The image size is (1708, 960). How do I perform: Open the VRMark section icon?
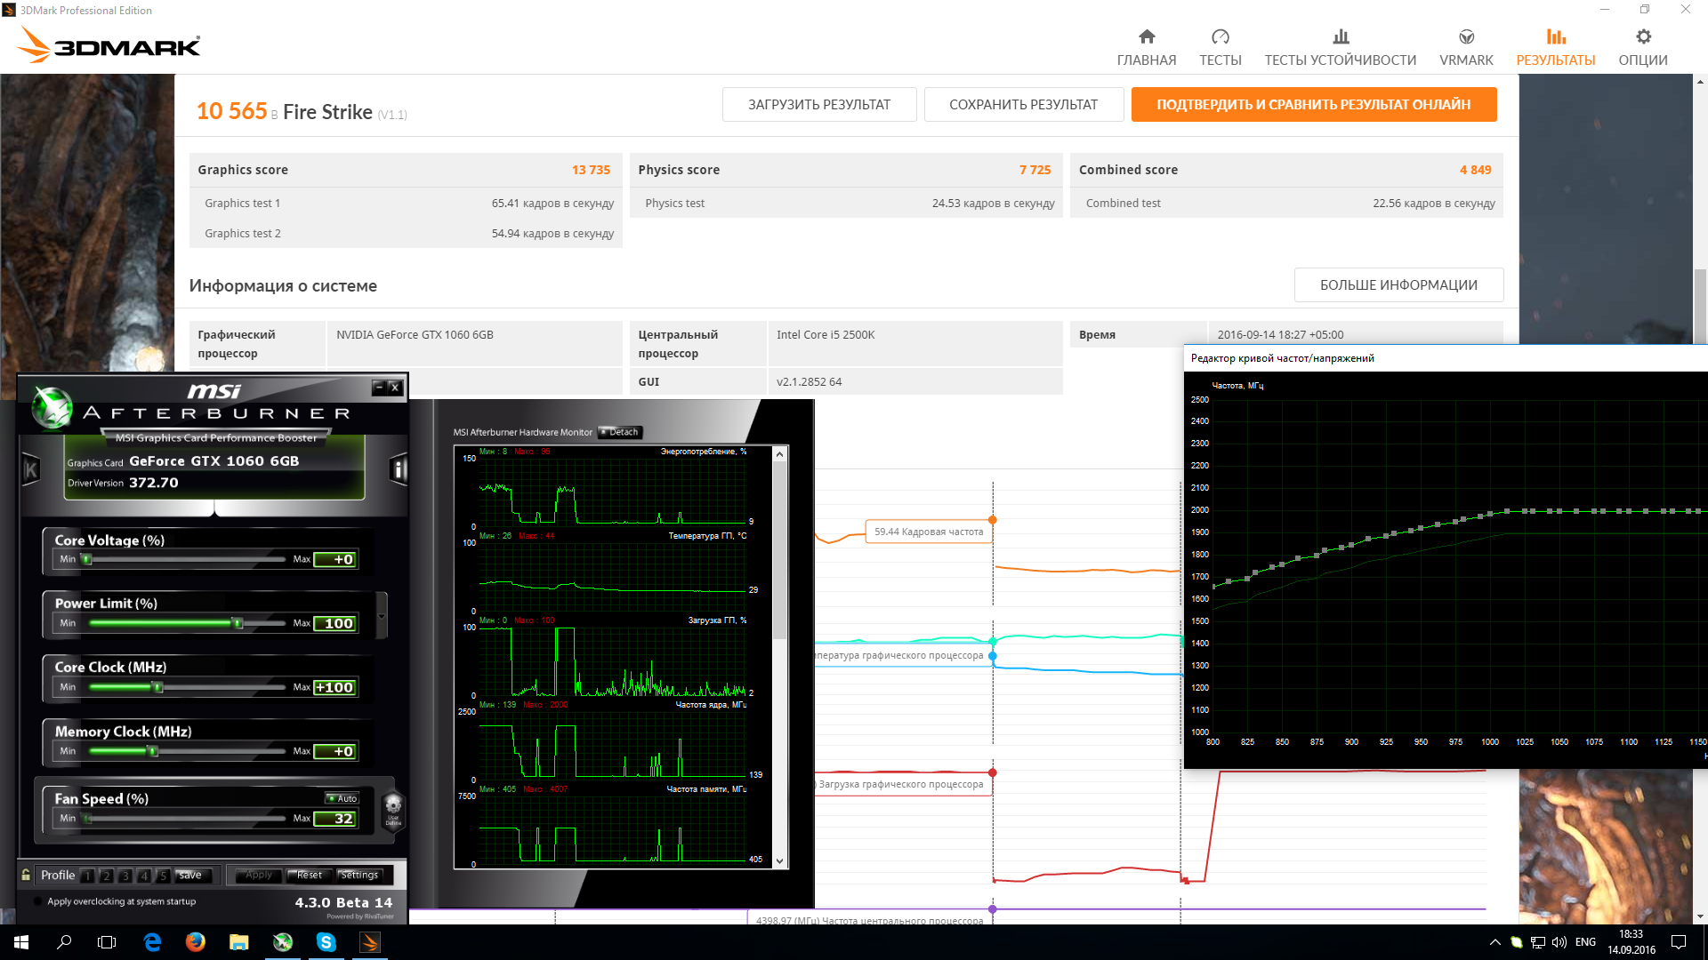click(x=1466, y=36)
